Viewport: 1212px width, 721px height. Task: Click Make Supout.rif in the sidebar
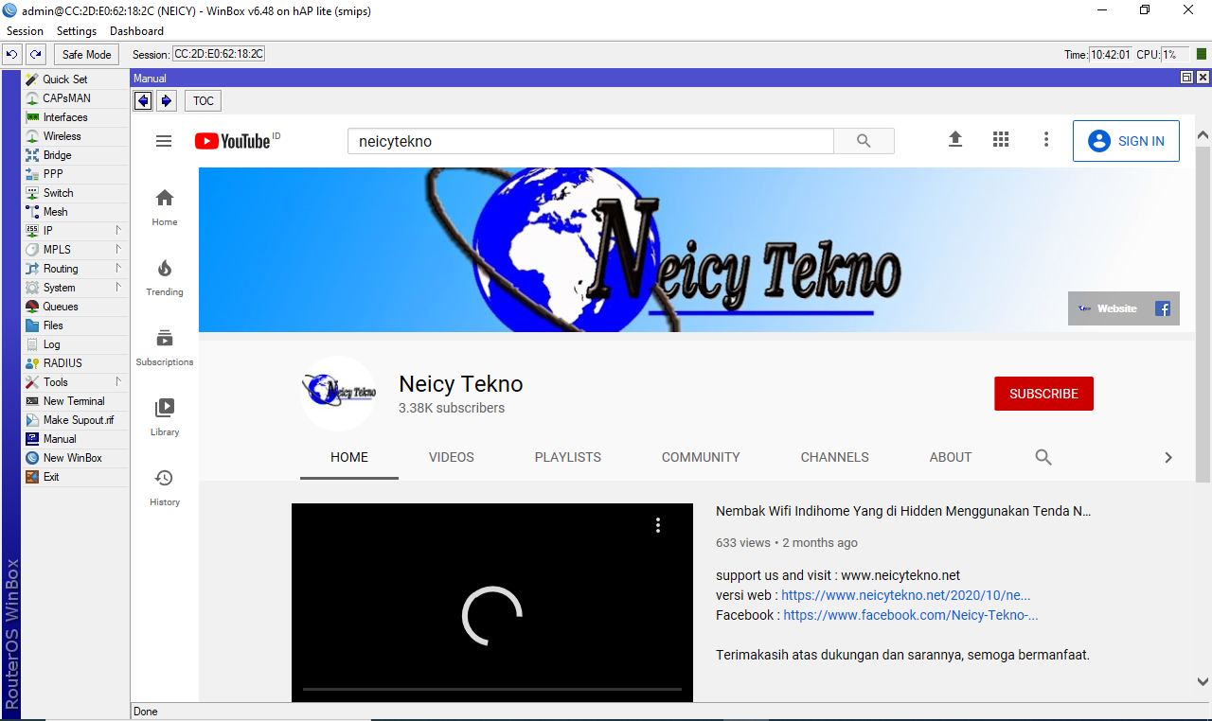pos(75,420)
